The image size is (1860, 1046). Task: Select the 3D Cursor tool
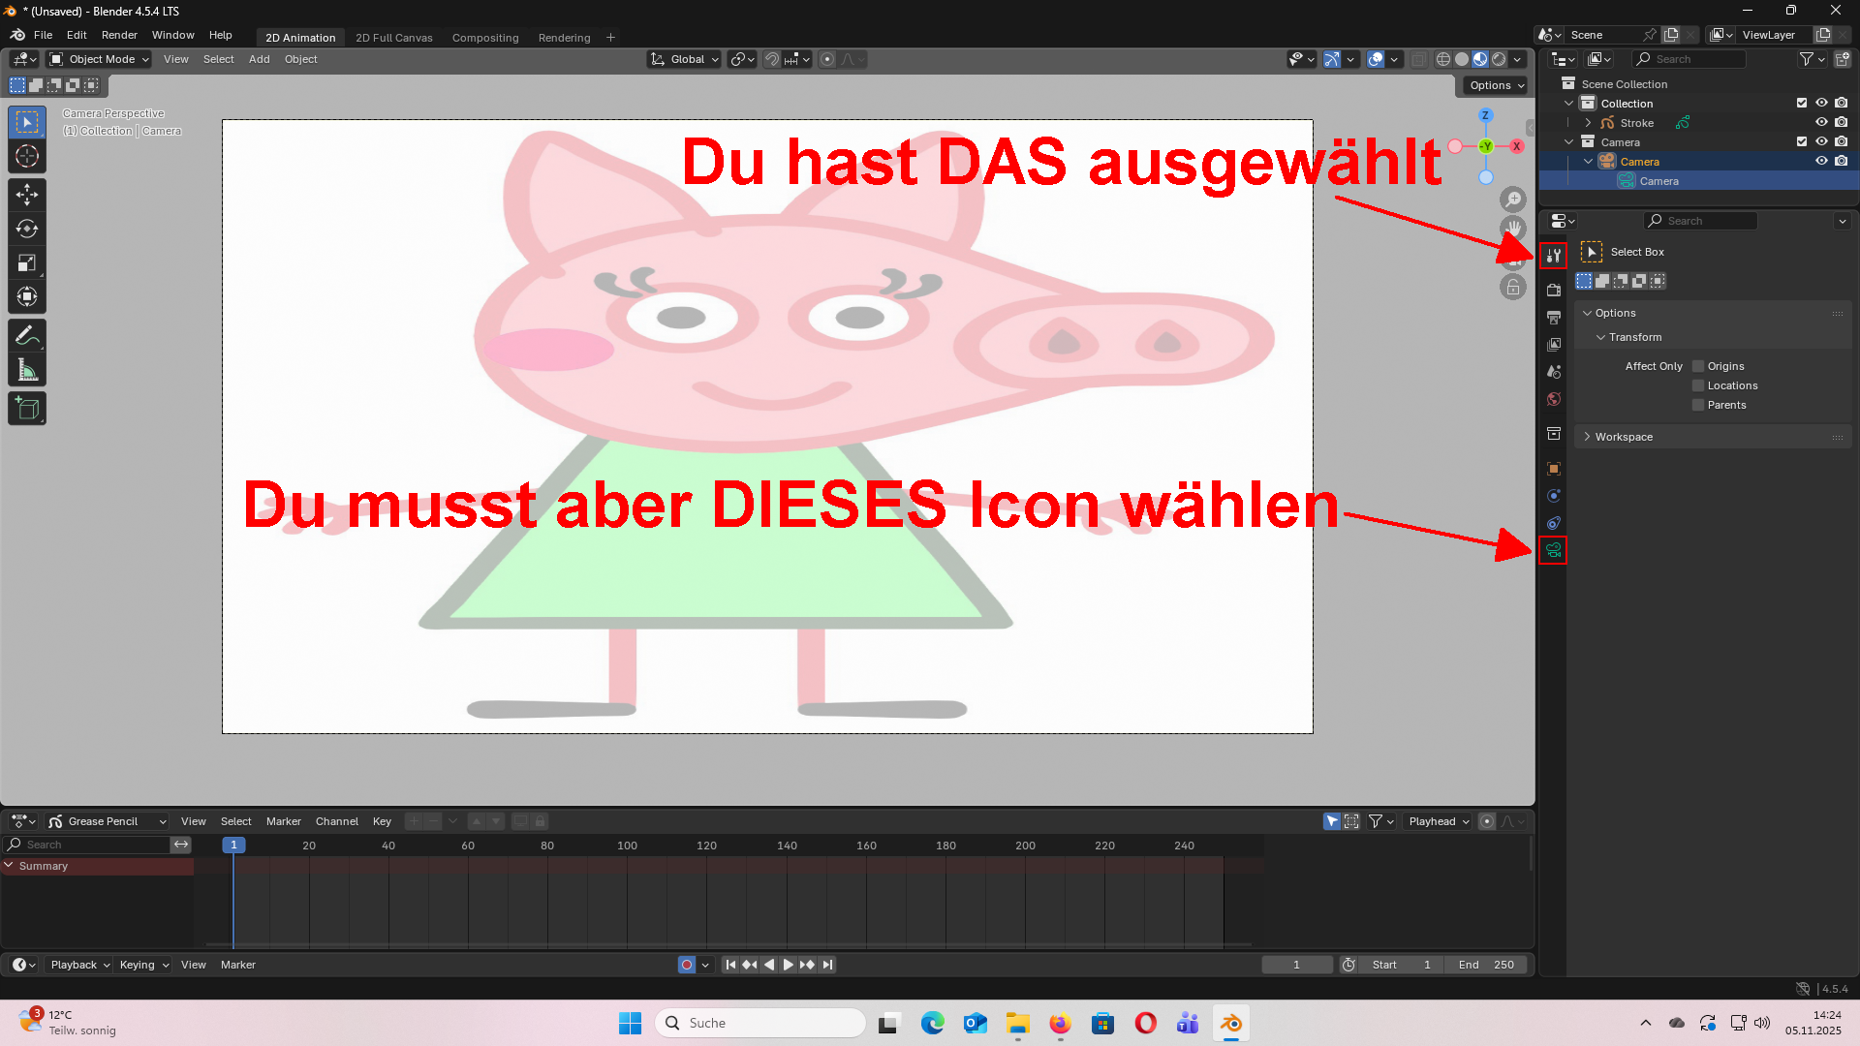tap(27, 156)
